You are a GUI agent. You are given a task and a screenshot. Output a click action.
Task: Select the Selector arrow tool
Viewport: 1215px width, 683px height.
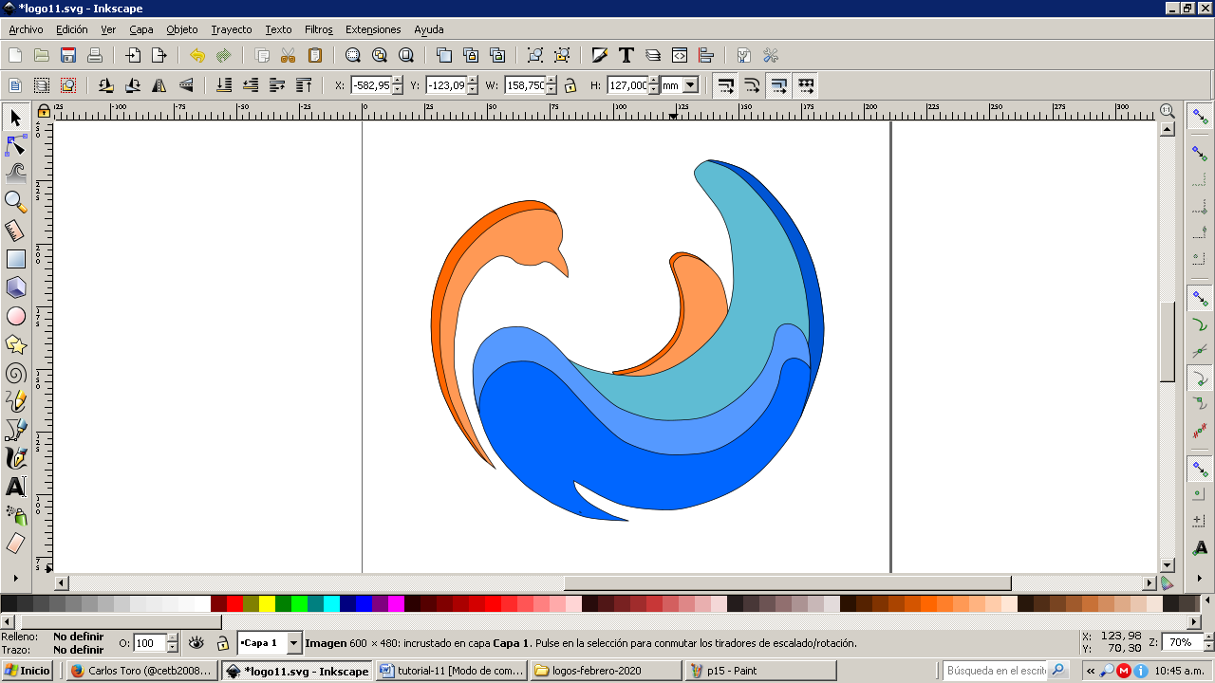[15, 118]
